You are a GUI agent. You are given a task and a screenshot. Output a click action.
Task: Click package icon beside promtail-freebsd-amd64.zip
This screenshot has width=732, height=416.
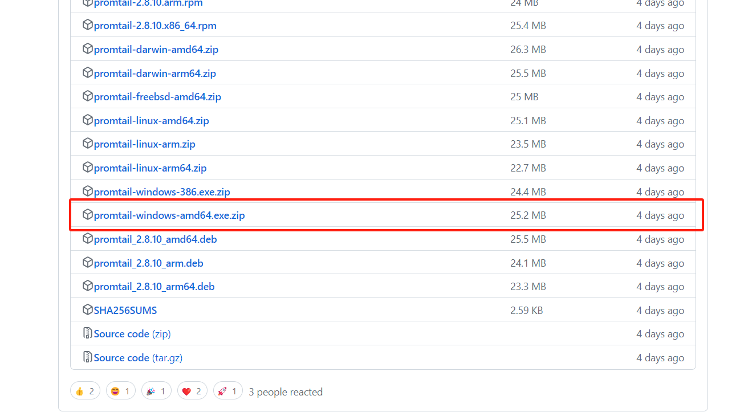[x=87, y=96]
